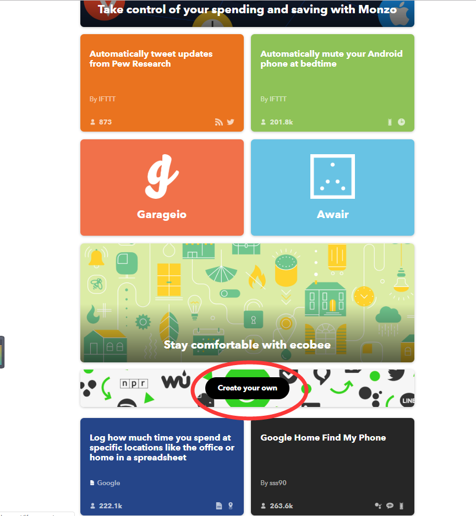Click 'By IFTTT' on the Android bedtime card

coord(273,99)
